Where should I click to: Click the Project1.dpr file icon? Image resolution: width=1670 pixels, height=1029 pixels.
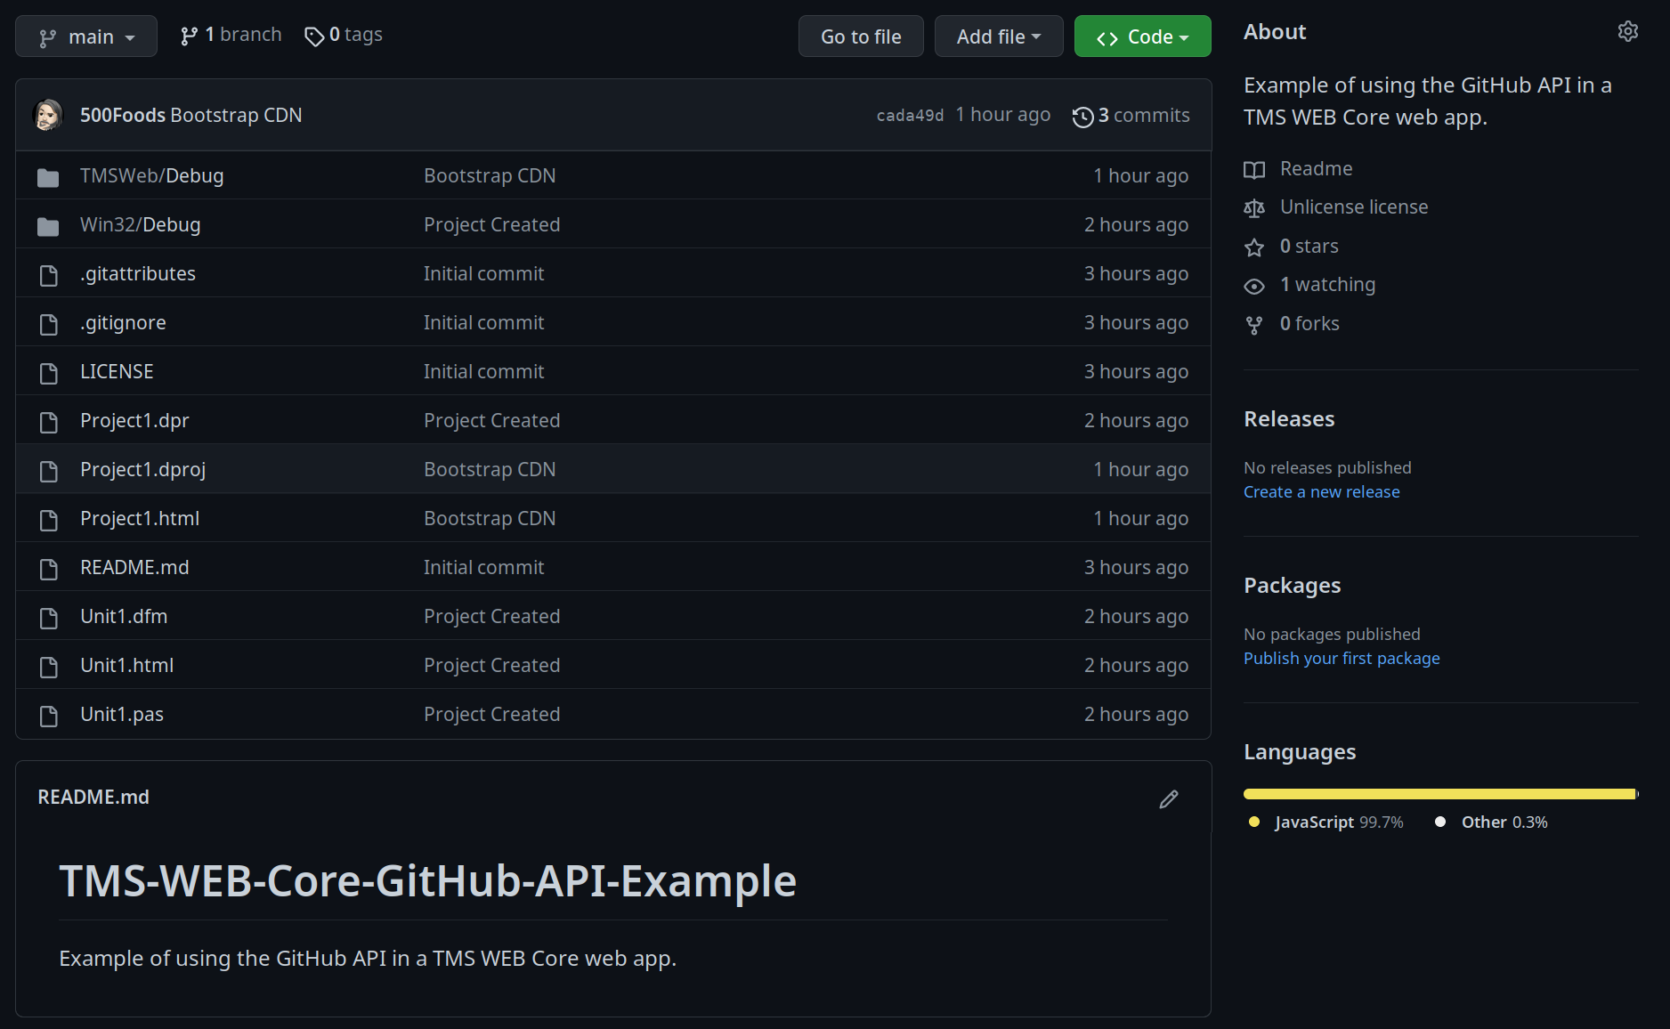49,422
